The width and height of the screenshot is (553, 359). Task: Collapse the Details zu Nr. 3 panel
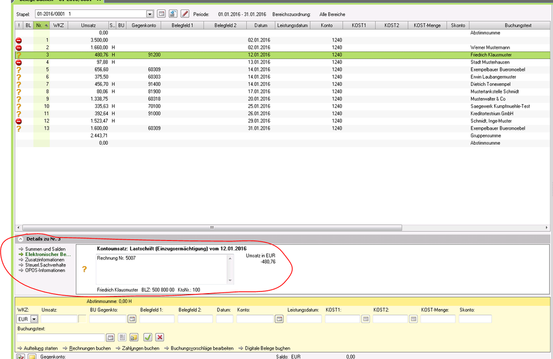pos(20,239)
